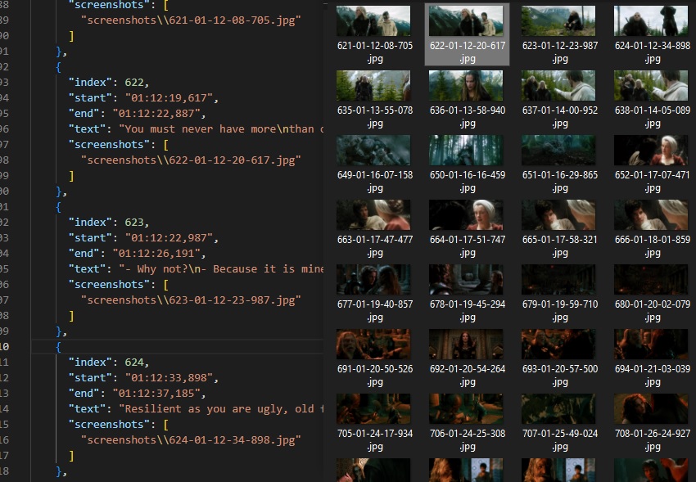The width and height of the screenshot is (696, 482).
Task: Click the opening brace before index 622
Action: [59, 67]
